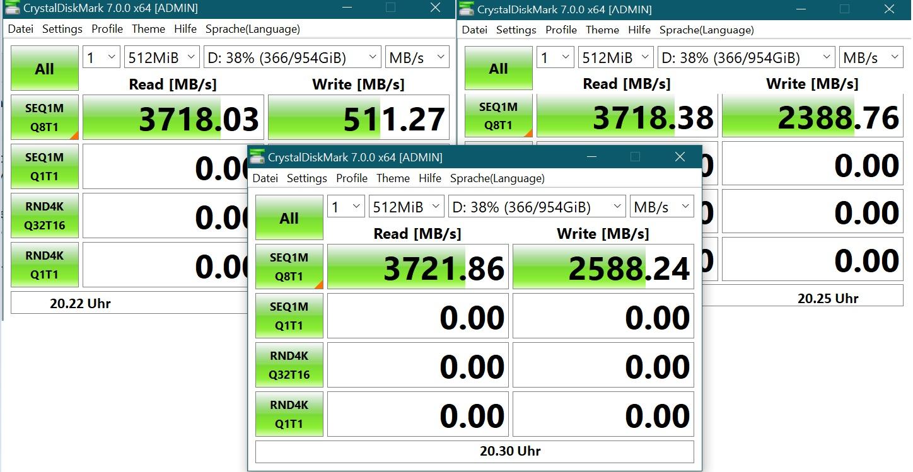Viewport: 913px width, 472px height.
Task: Start SEQ1M Q1T1 test in front window
Action: click(289, 316)
